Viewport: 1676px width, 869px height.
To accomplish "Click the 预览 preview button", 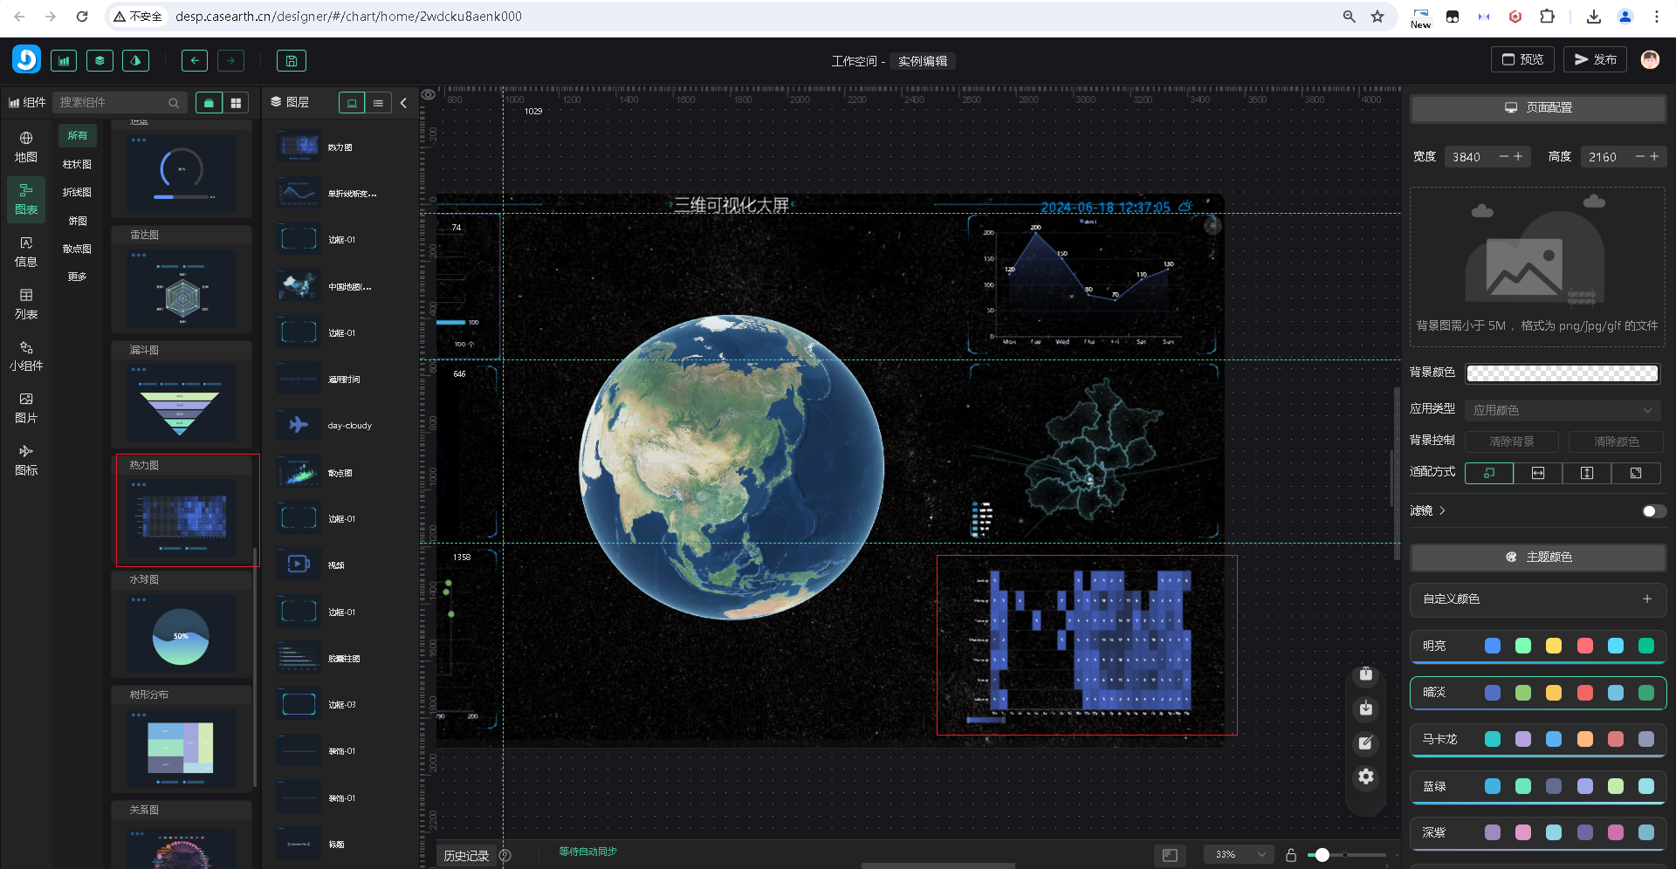I will point(1522,59).
